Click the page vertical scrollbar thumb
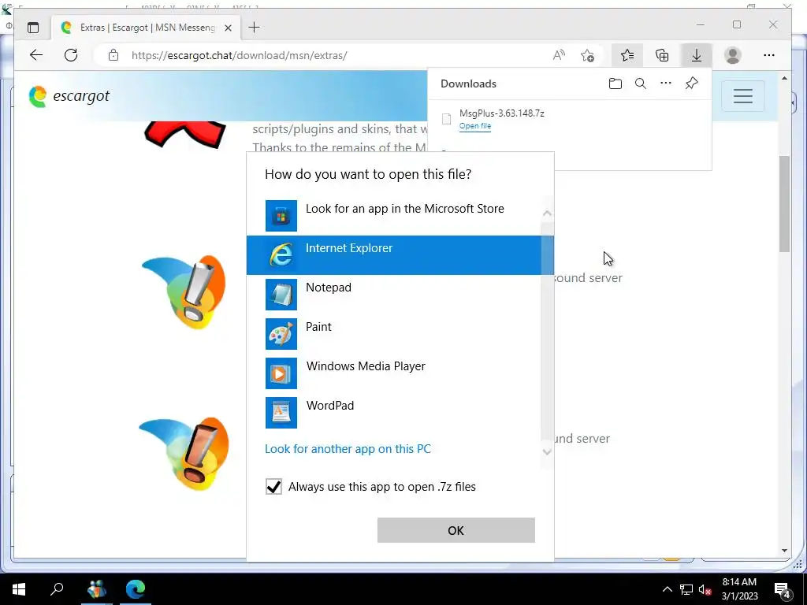 [784, 204]
